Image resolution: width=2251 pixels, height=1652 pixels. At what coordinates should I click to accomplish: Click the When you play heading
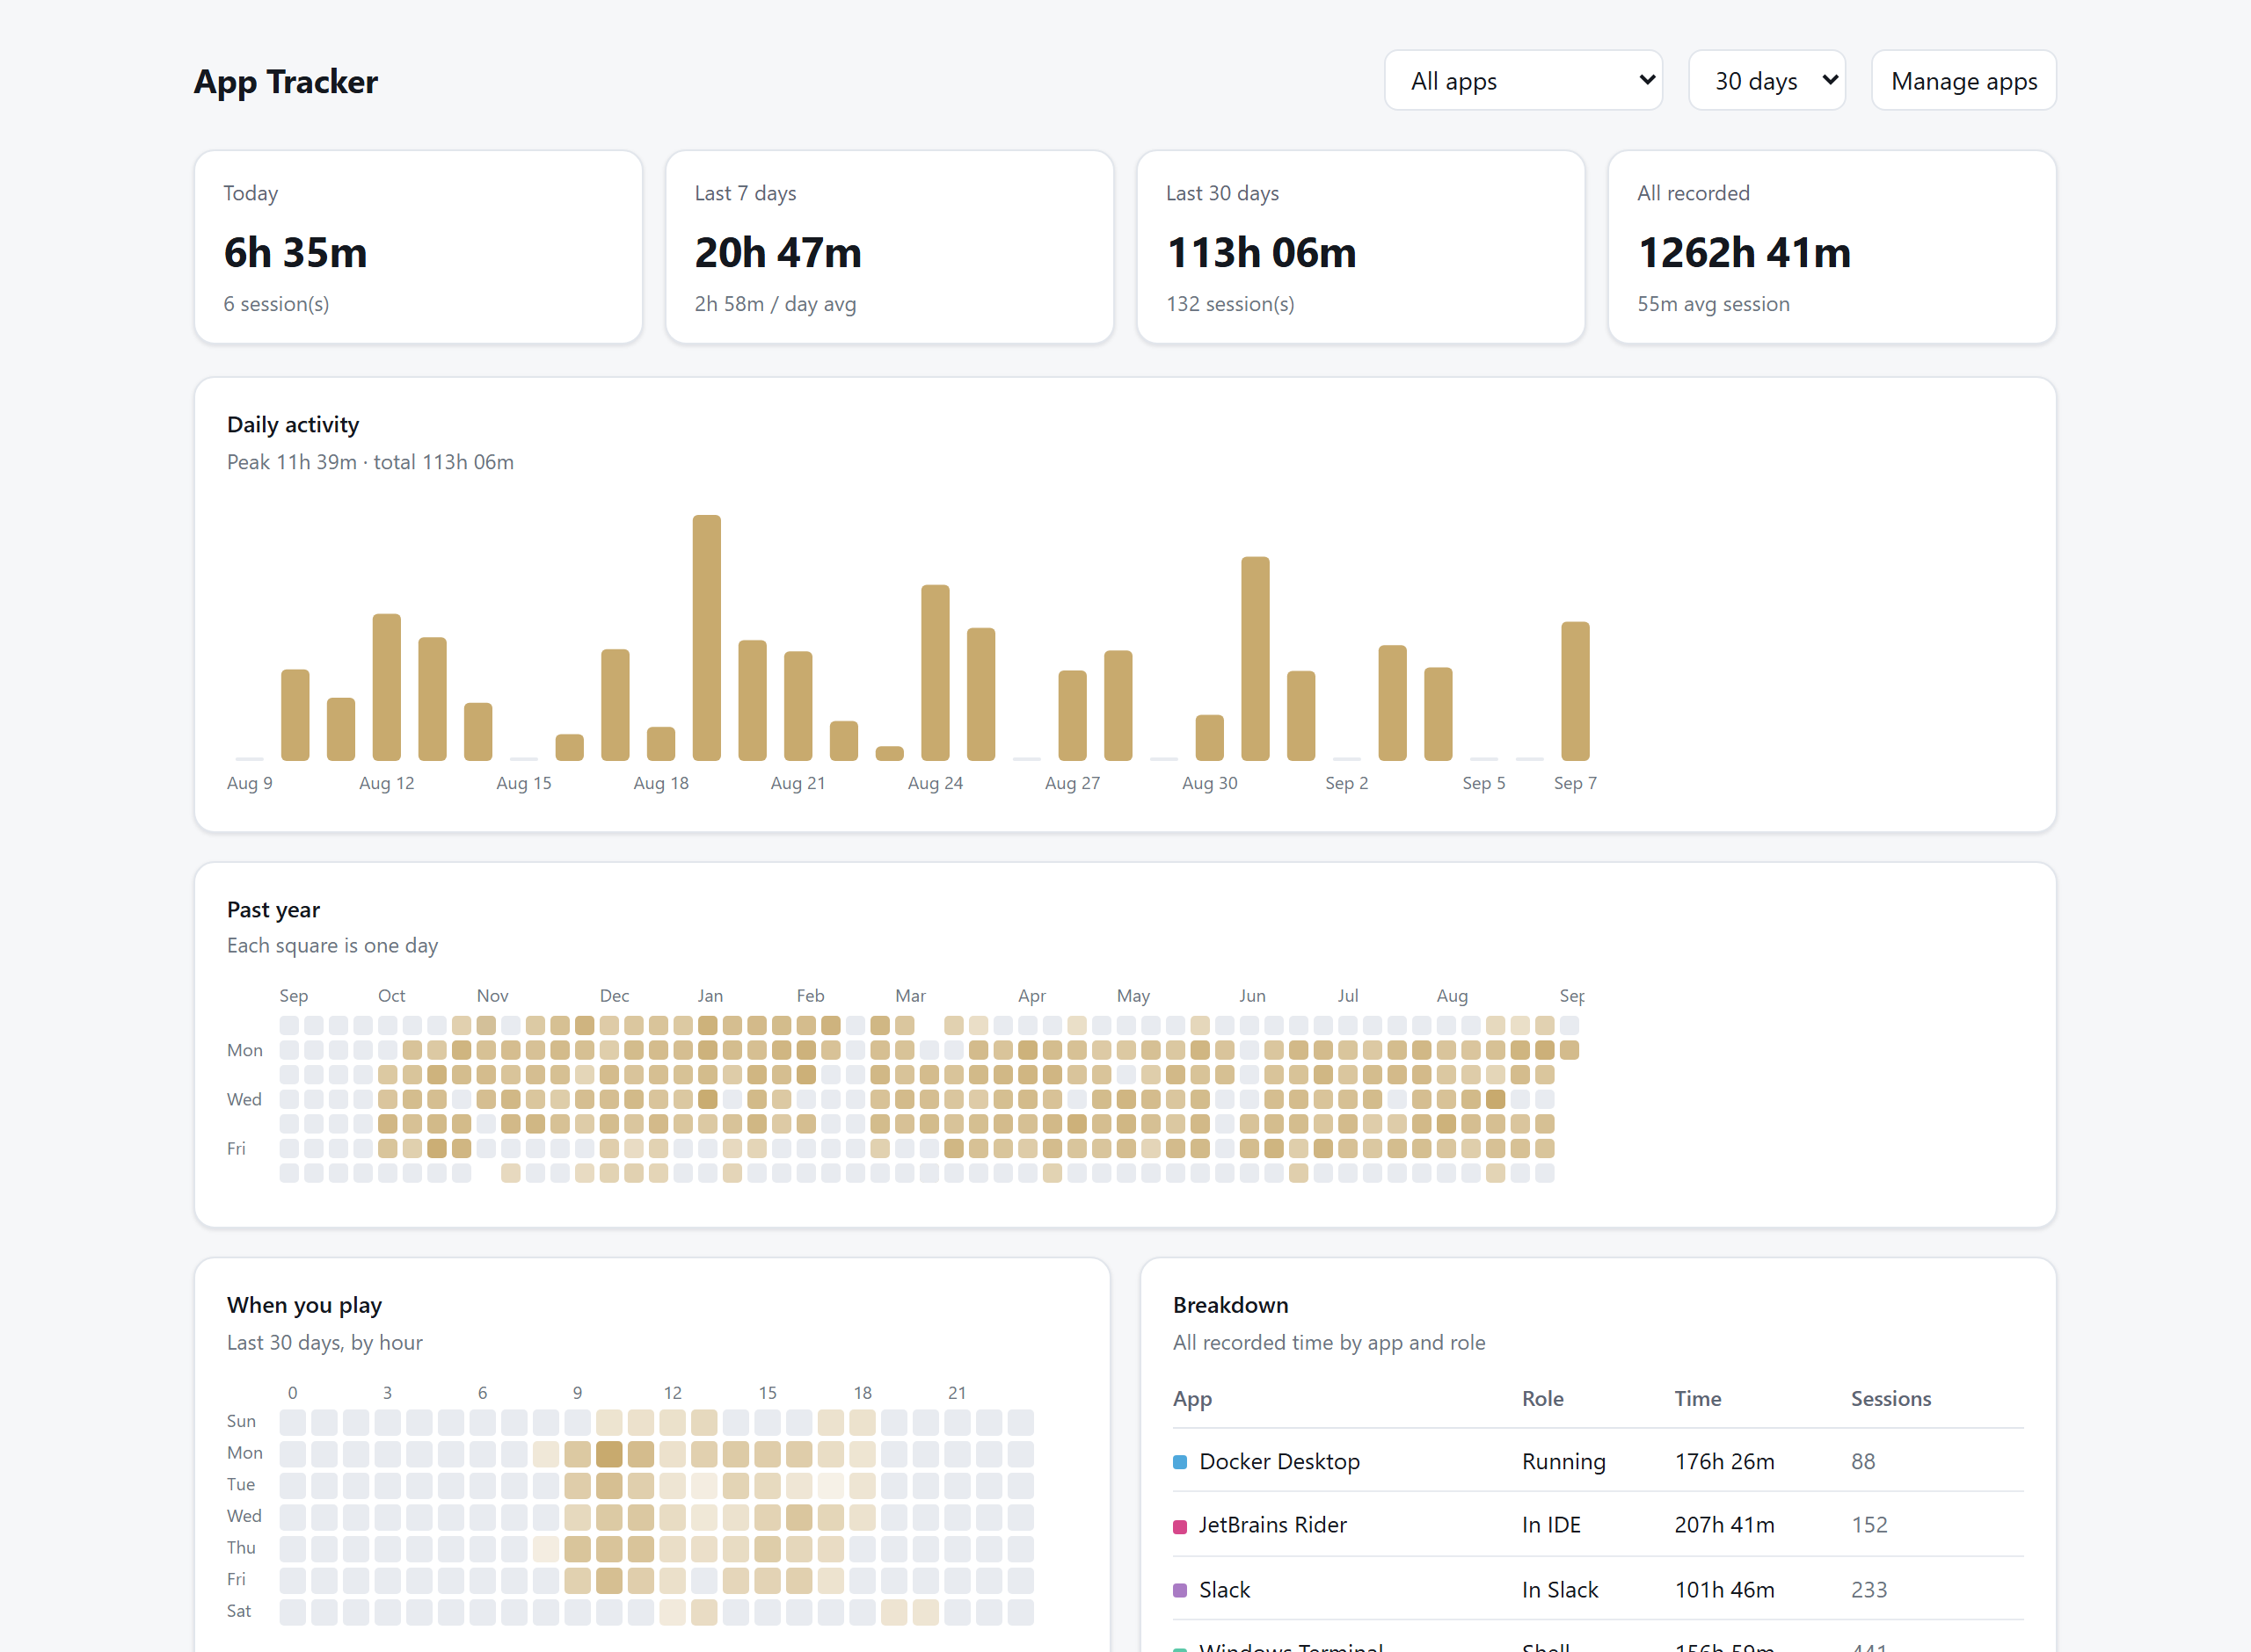coord(304,1305)
